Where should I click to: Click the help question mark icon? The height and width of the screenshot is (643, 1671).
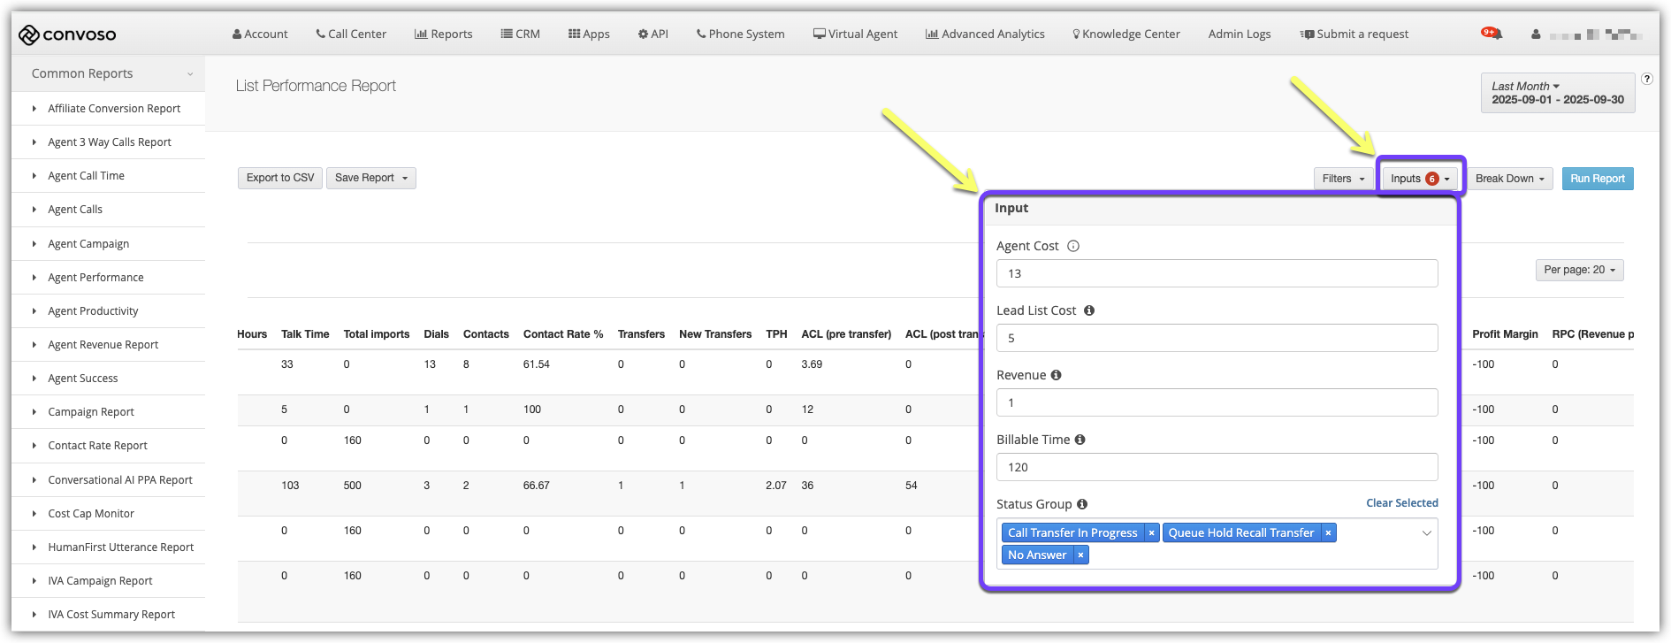(x=1647, y=79)
